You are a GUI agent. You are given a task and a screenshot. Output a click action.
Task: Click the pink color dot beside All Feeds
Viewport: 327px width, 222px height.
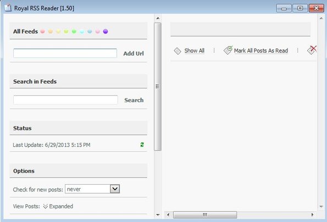[x=42, y=31]
